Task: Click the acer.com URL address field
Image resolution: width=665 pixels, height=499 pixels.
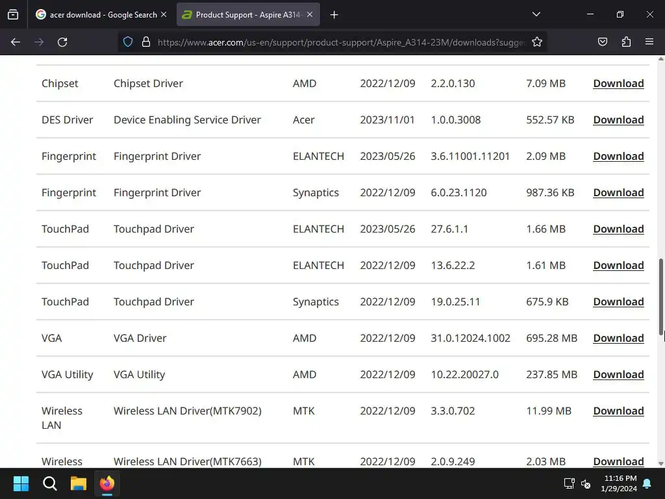Action: pyautogui.click(x=342, y=42)
